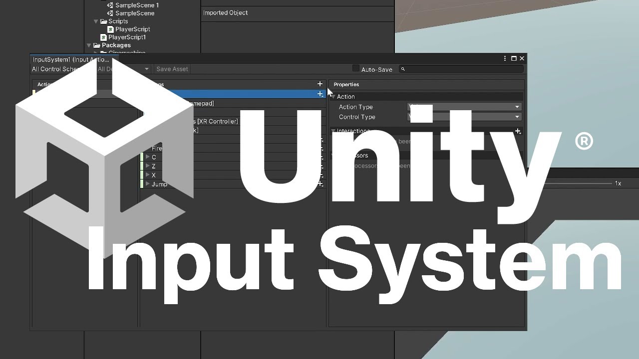Expand the Jump action bindings
This screenshot has height=359, width=639.
(x=147, y=184)
